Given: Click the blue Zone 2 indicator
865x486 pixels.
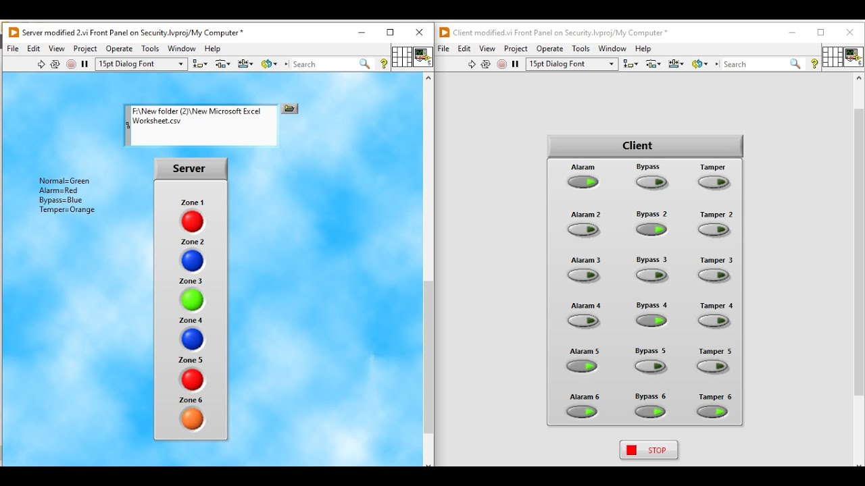Looking at the screenshot, I should click(x=192, y=261).
